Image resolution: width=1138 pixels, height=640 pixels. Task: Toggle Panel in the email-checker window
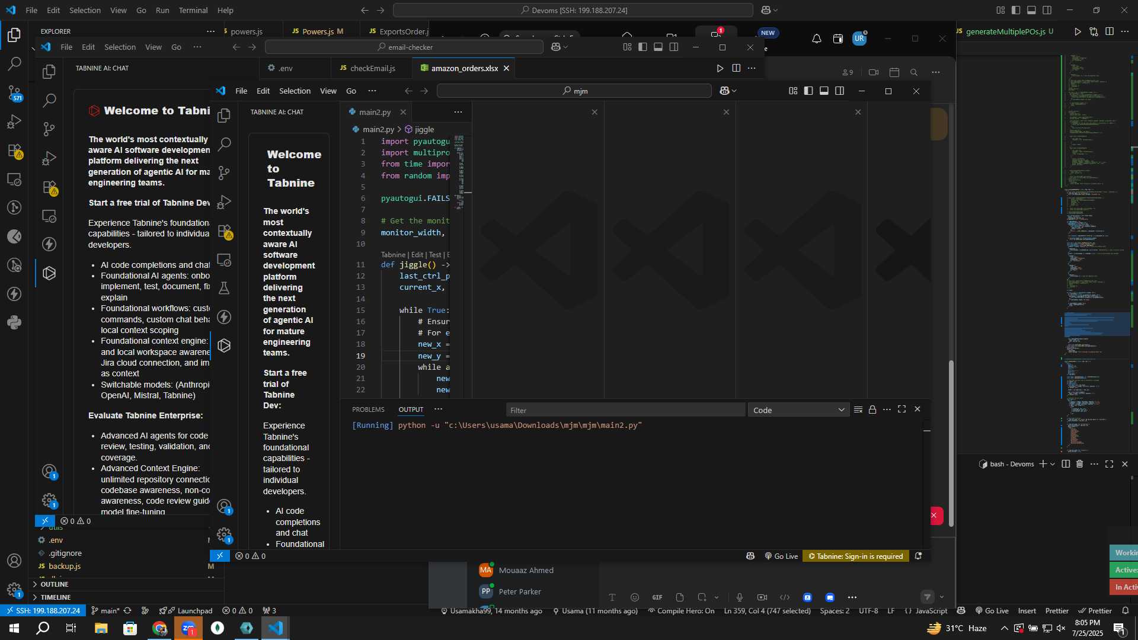(658, 47)
